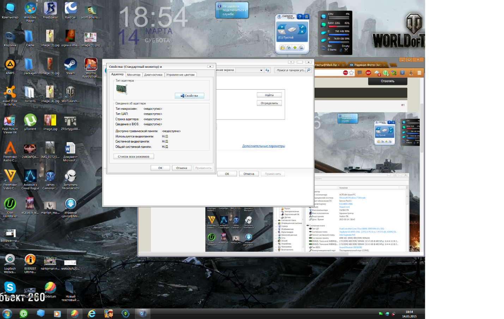Click Отмена in the screen resolution window
The height and width of the screenshot is (319, 504).
pyautogui.click(x=249, y=174)
